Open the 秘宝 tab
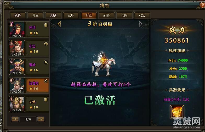Viewport: 205px width, 132px height. [142, 15]
